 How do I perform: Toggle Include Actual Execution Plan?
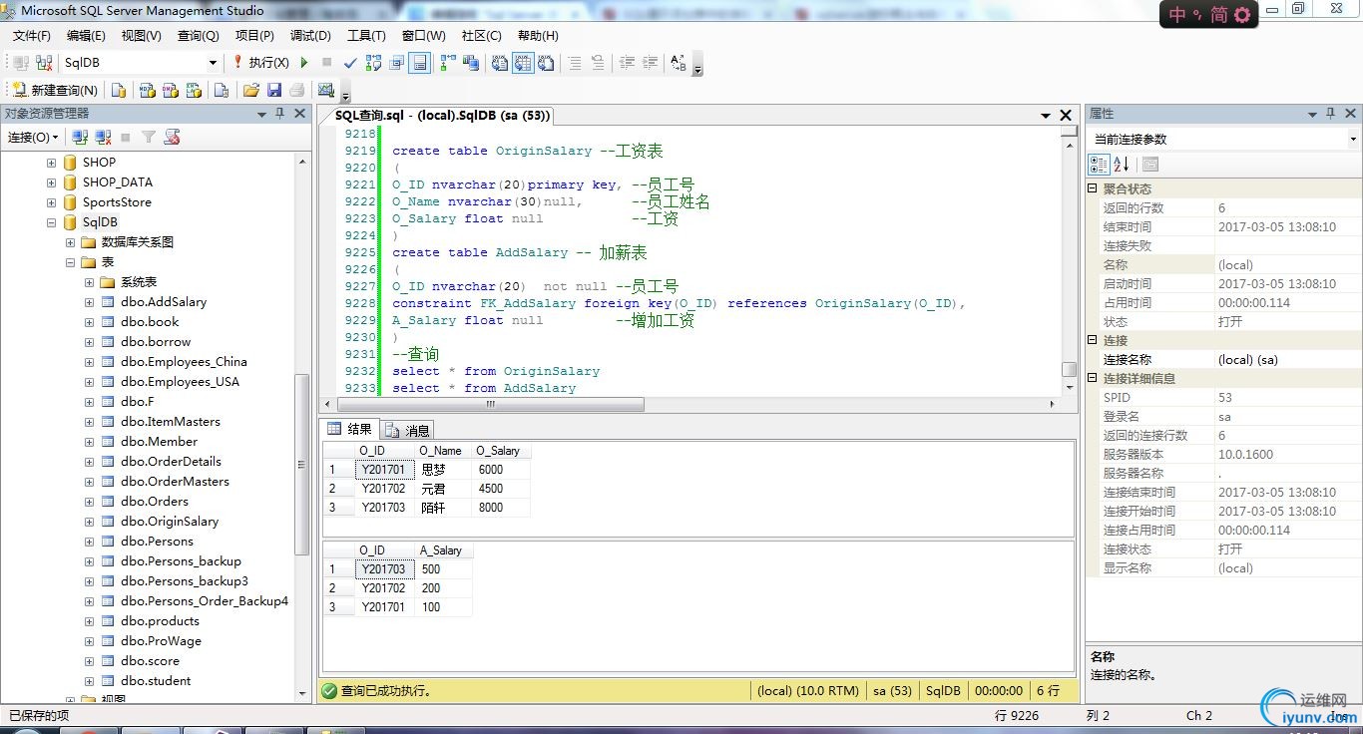[x=446, y=63]
